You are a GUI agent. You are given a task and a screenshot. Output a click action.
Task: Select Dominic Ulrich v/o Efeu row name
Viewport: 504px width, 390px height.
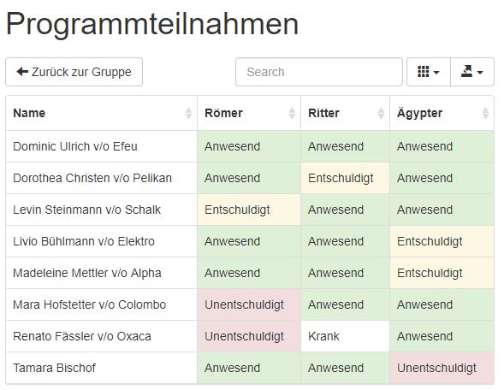coord(75,146)
